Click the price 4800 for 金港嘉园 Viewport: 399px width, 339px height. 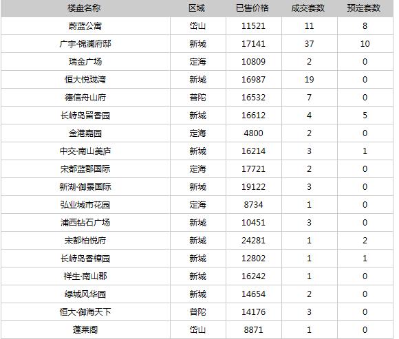[x=253, y=133]
